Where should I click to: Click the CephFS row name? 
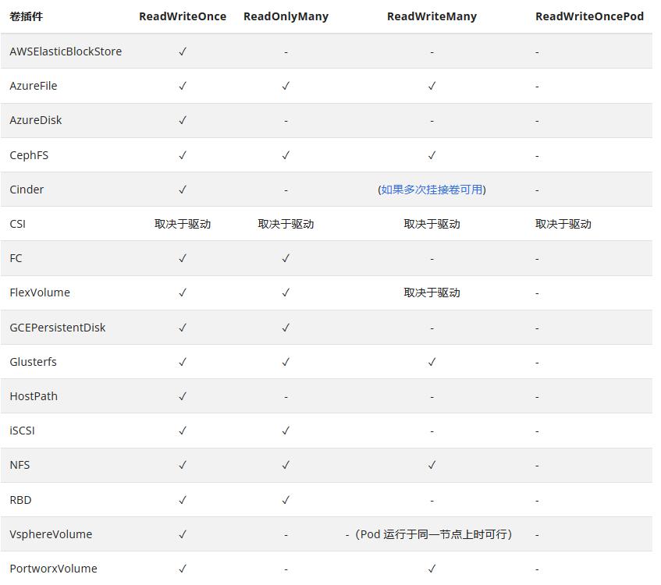(x=29, y=155)
